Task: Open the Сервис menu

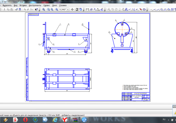Action: click(47, 5)
